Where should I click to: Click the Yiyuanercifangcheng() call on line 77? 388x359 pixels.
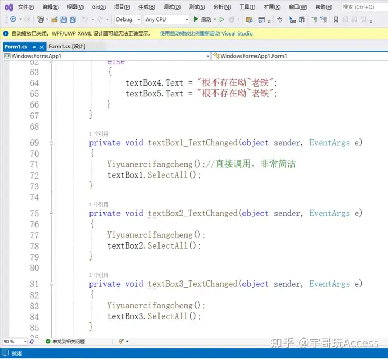click(x=156, y=235)
